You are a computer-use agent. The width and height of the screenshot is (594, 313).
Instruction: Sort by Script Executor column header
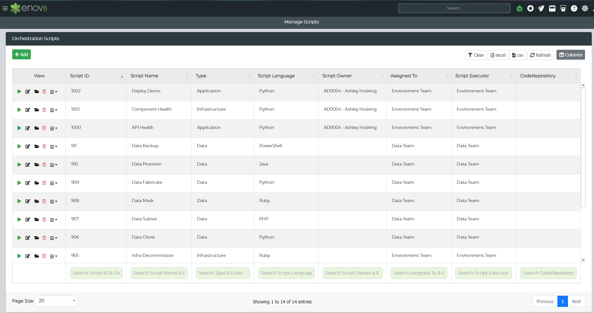484,76
